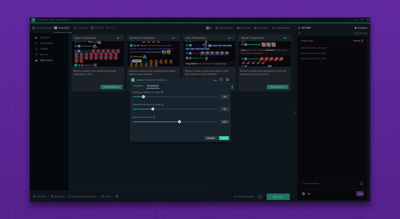The width and height of the screenshot is (400, 219).
Task: Close the Symbol Protection Preferences dialog
Action: pyautogui.click(x=227, y=80)
